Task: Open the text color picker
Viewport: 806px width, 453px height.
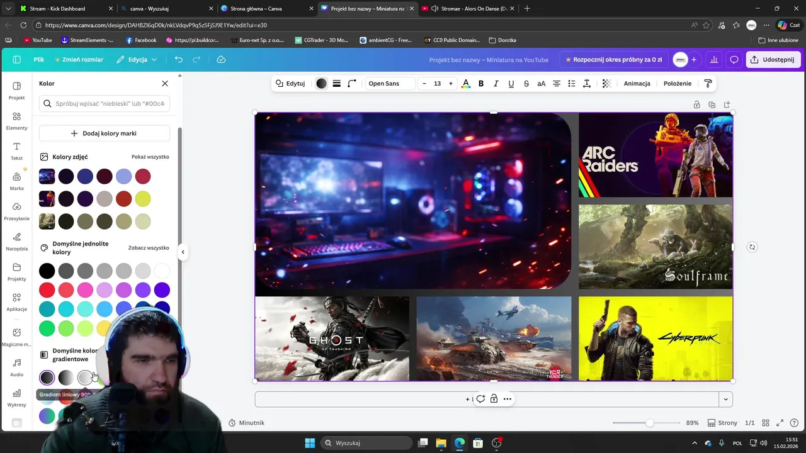Action: pyautogui.click(x=466, y=84)
